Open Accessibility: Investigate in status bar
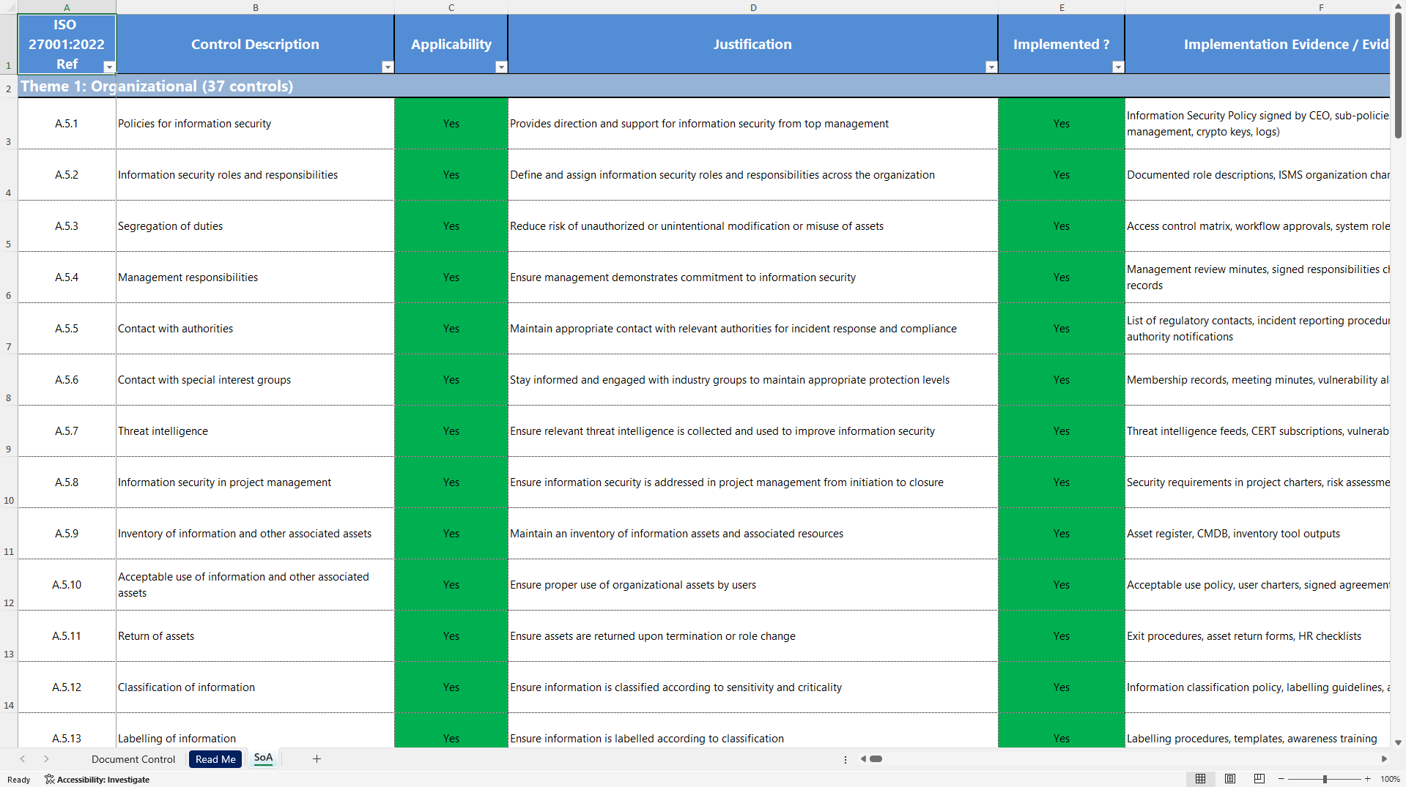1406x787 pixels. (x=97, y=780)
